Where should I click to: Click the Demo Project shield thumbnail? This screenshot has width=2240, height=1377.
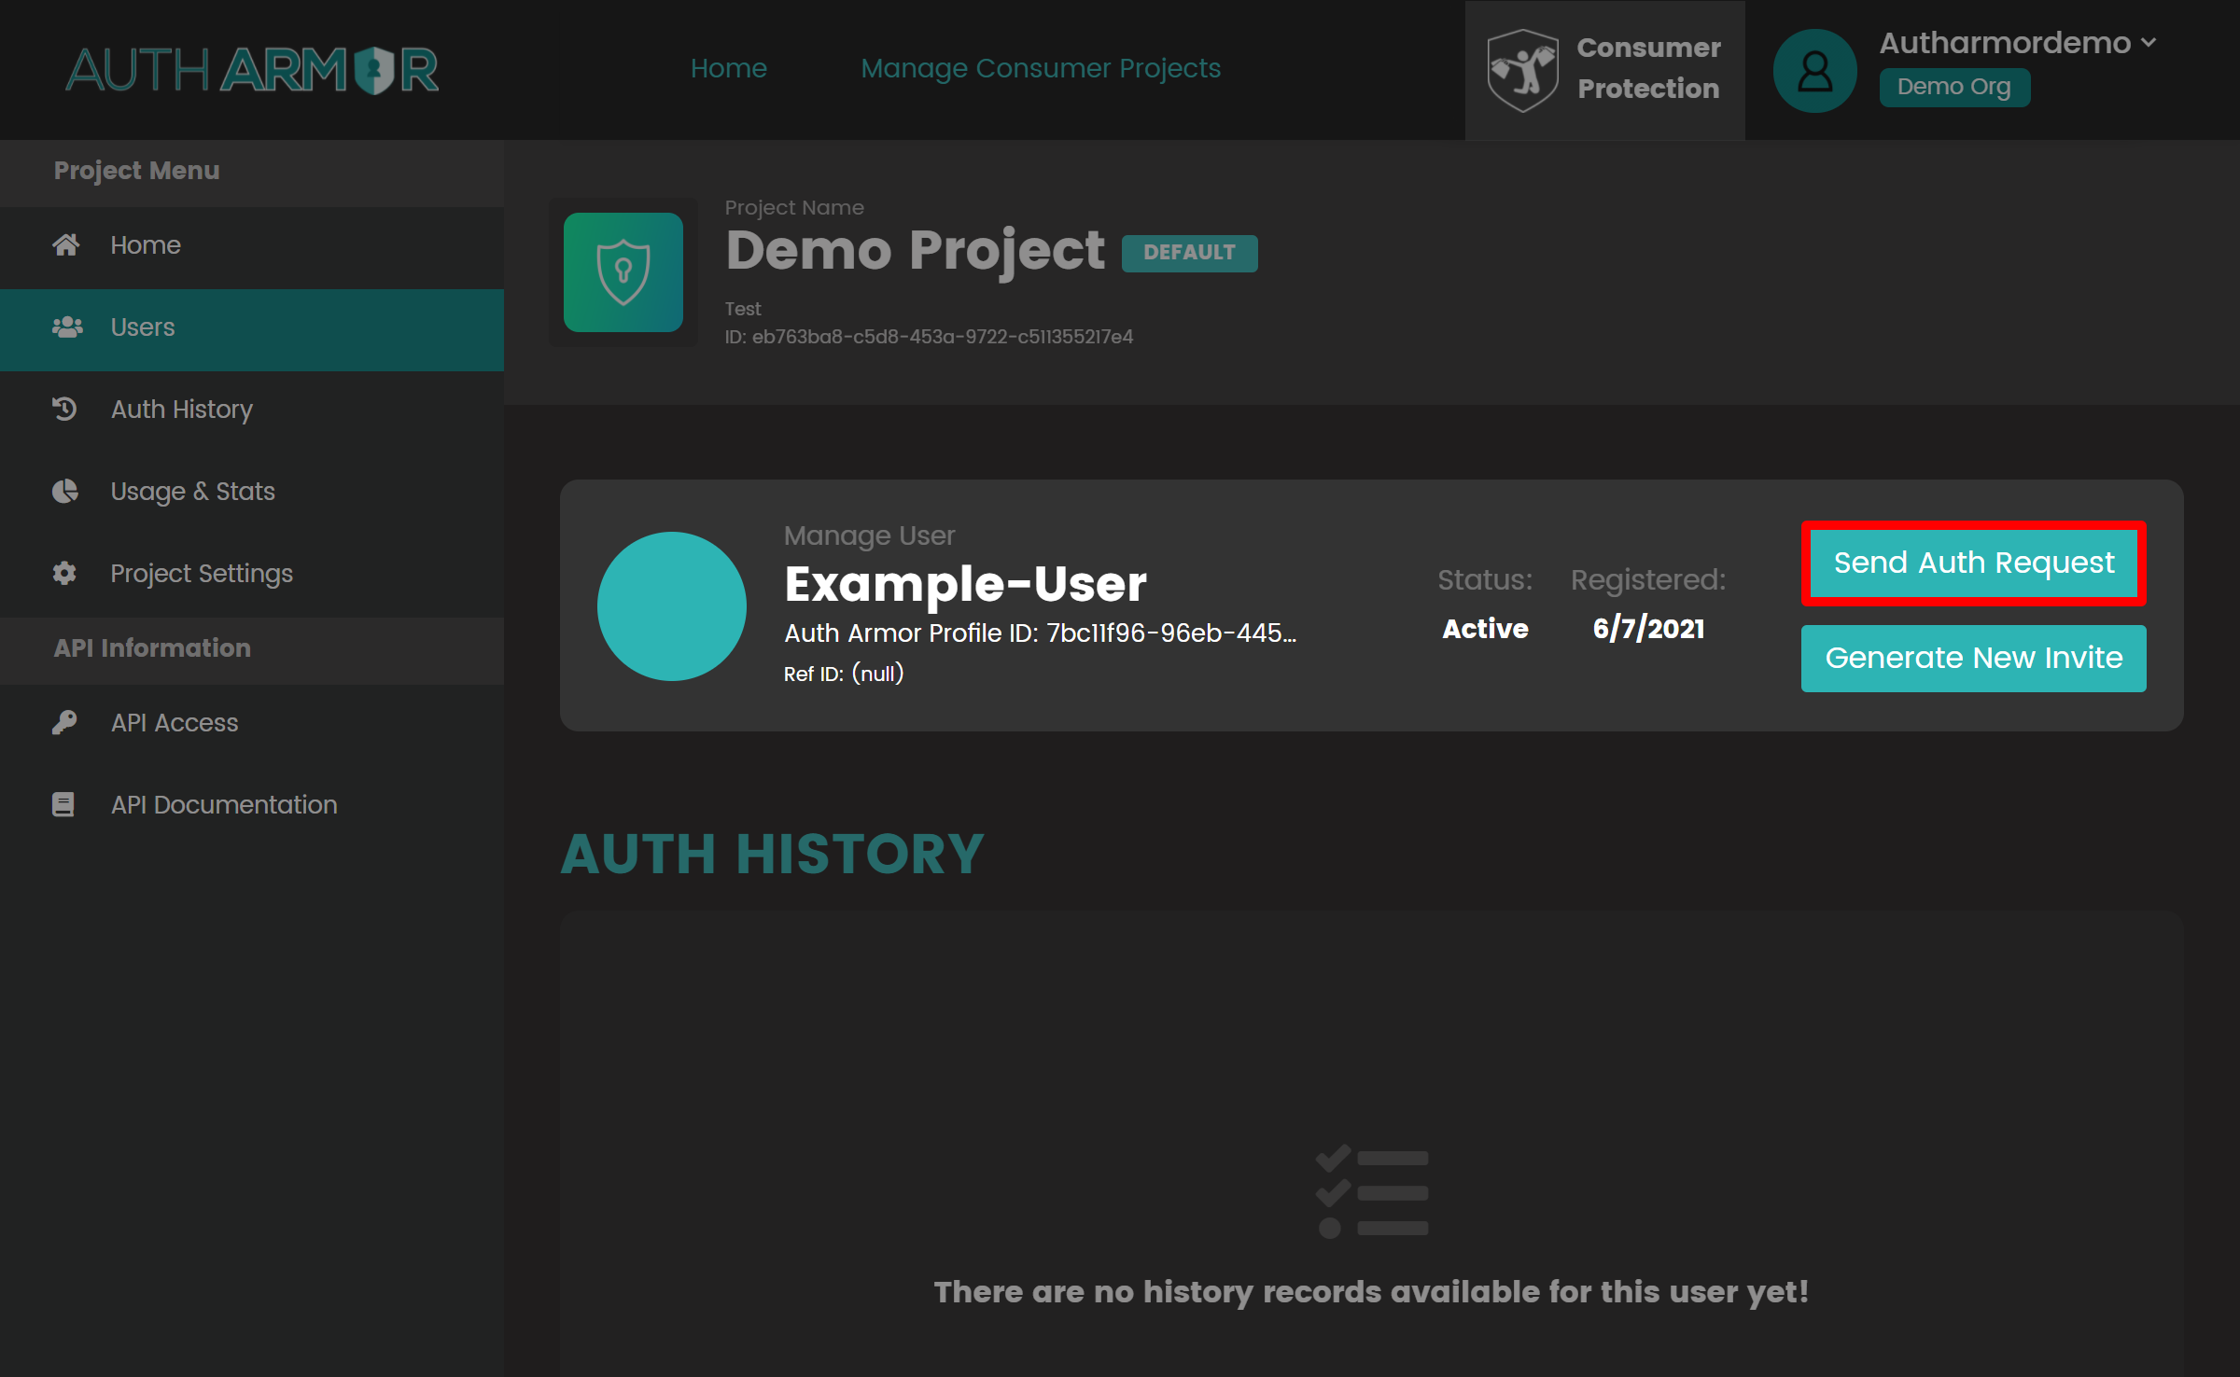tap(623, 272)
